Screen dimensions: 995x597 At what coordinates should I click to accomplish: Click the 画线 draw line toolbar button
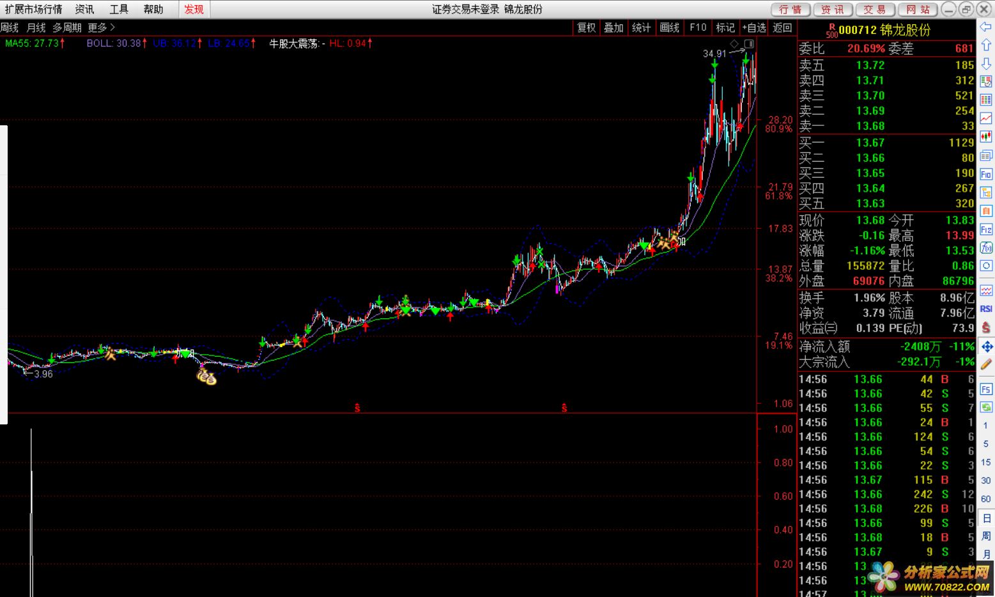point(669,27)
